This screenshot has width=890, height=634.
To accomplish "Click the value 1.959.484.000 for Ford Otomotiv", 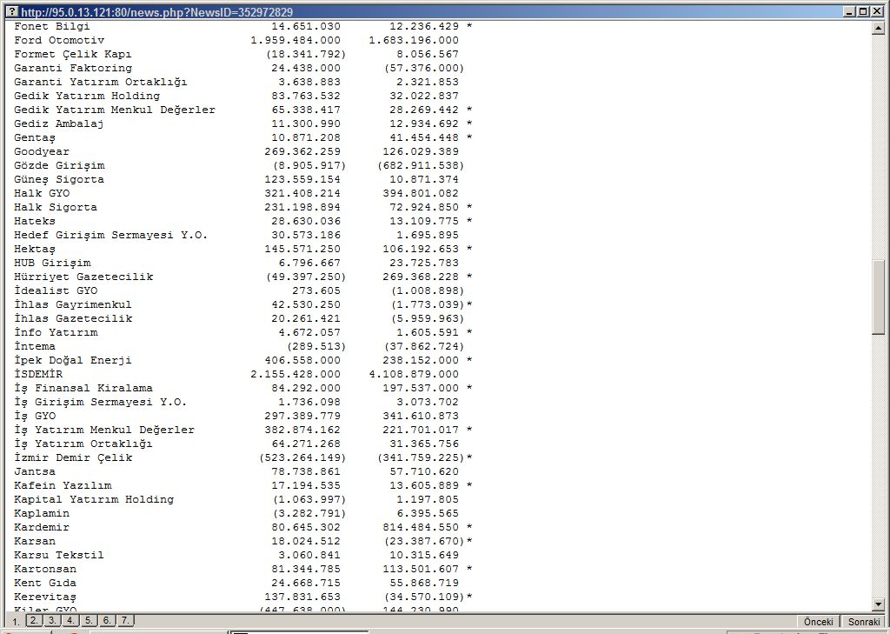I will tap(296, 40).
